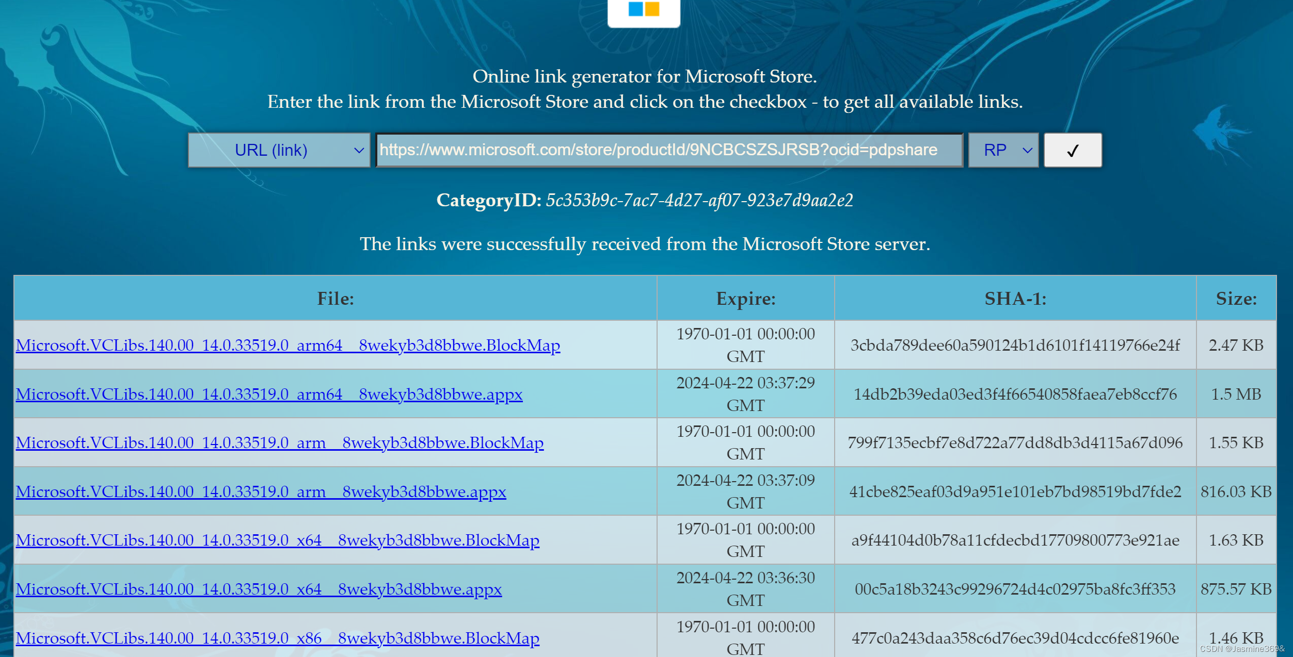Open the arm BlockMap file link
The width and height of the screenshot is (1293, 657).
click(x=279, y=442)
